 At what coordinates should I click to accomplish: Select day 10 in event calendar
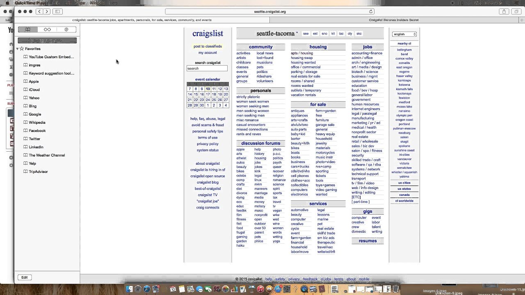[x=208, y=89]
